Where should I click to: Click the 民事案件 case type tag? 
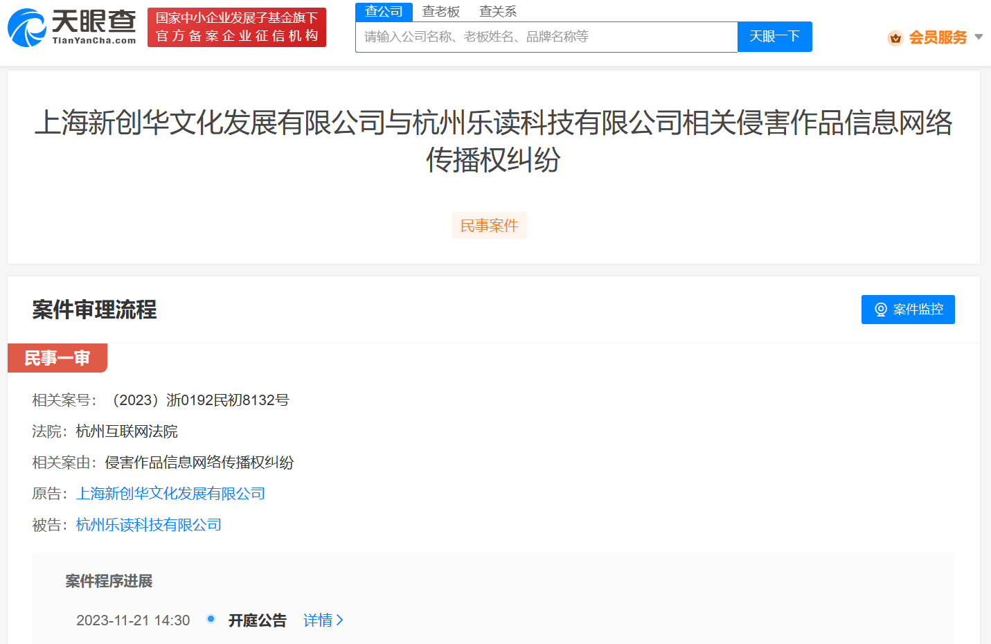(x=490, y=226)
